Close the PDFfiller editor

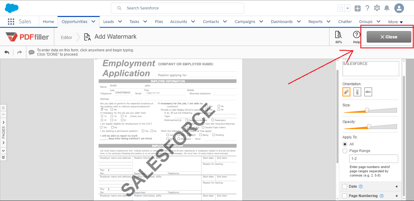pyautogui.click(x=389, y=37)
